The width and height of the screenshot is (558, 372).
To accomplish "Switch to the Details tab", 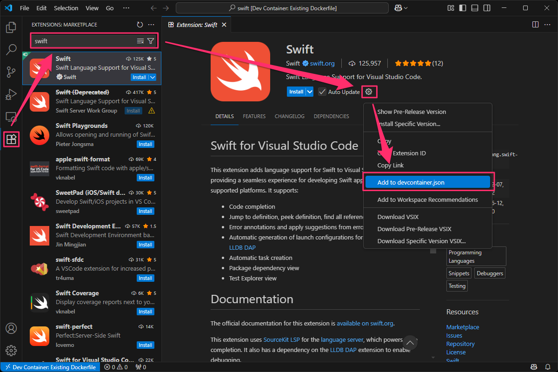I will pyautogui.click(x=225, y=116).
